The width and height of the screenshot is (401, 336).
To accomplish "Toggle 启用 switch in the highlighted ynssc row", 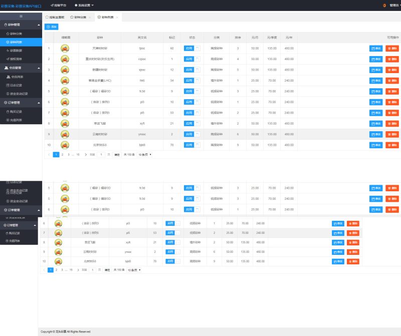I will [192, 134].
